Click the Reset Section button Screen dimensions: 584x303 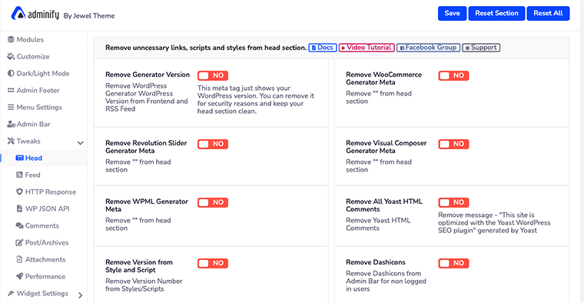click(496, 13)
